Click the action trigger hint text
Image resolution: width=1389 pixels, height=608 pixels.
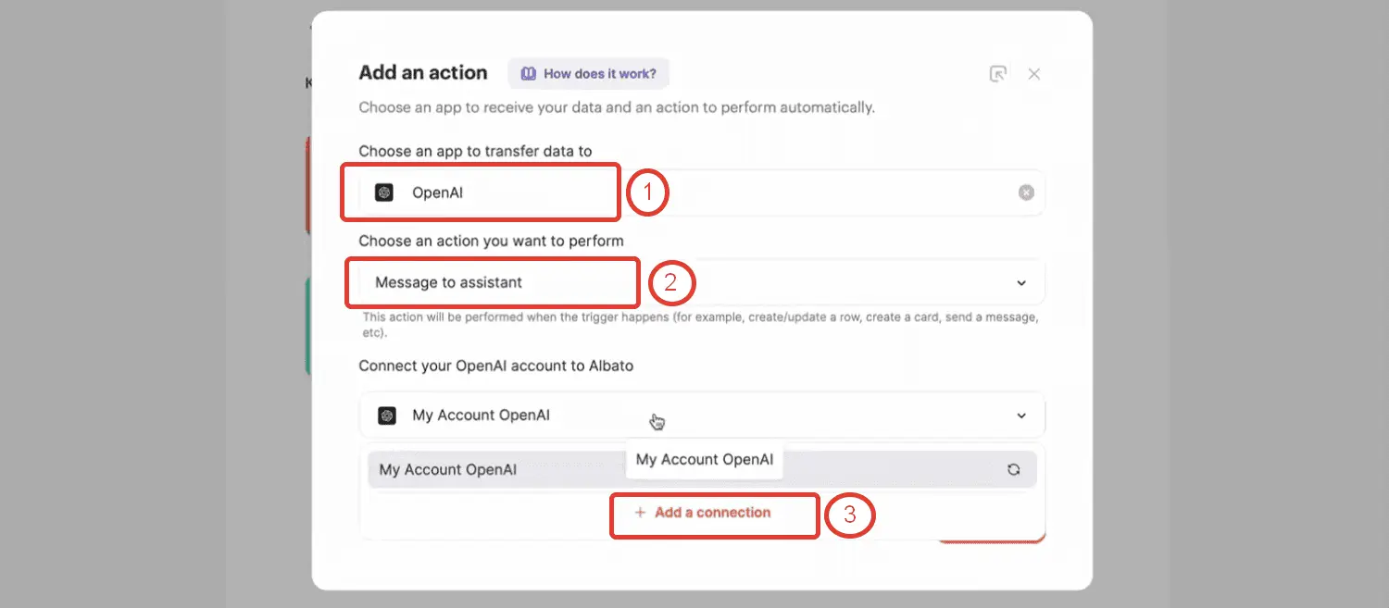coord(700,325)
